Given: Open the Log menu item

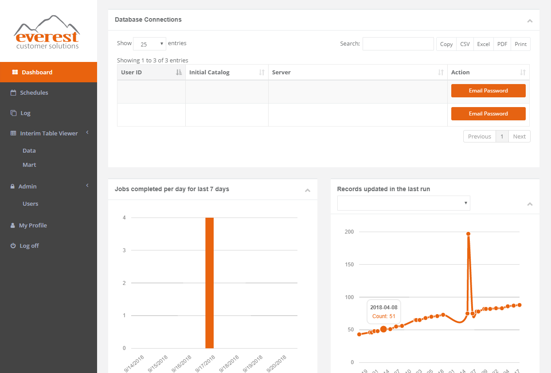Looking at the screenshot, I should 48,113.
